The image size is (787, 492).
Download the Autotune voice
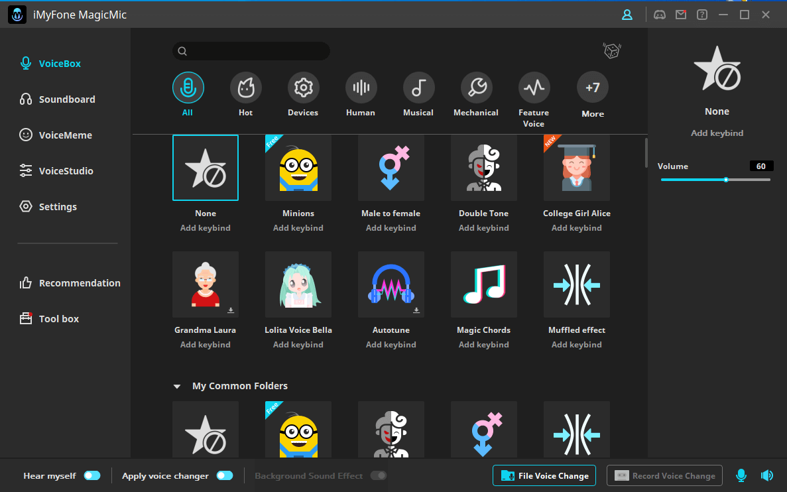tap(416, 310)
